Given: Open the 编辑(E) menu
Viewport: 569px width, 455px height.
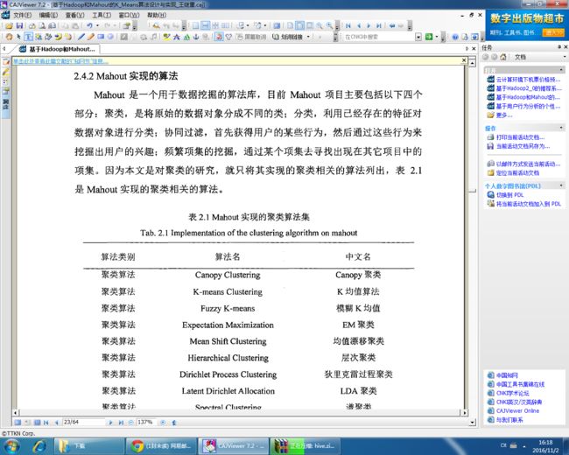Looking at the screenshot, I should click(x=48, y=15).
